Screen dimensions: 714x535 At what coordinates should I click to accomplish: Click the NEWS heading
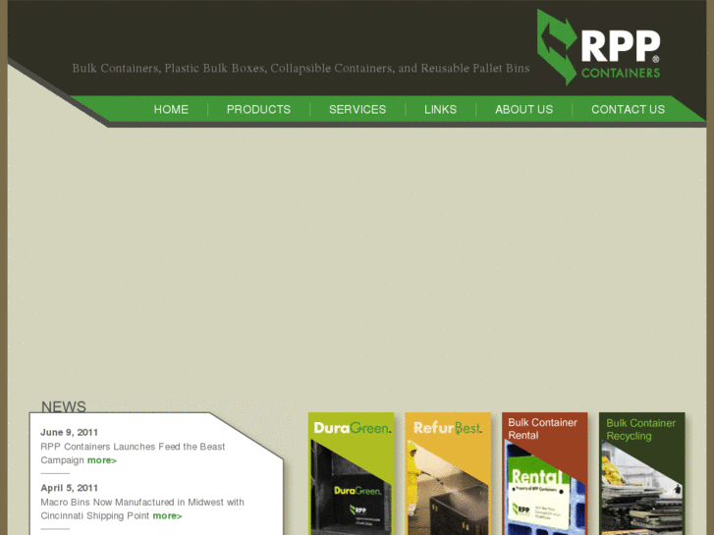click(64, 406)
